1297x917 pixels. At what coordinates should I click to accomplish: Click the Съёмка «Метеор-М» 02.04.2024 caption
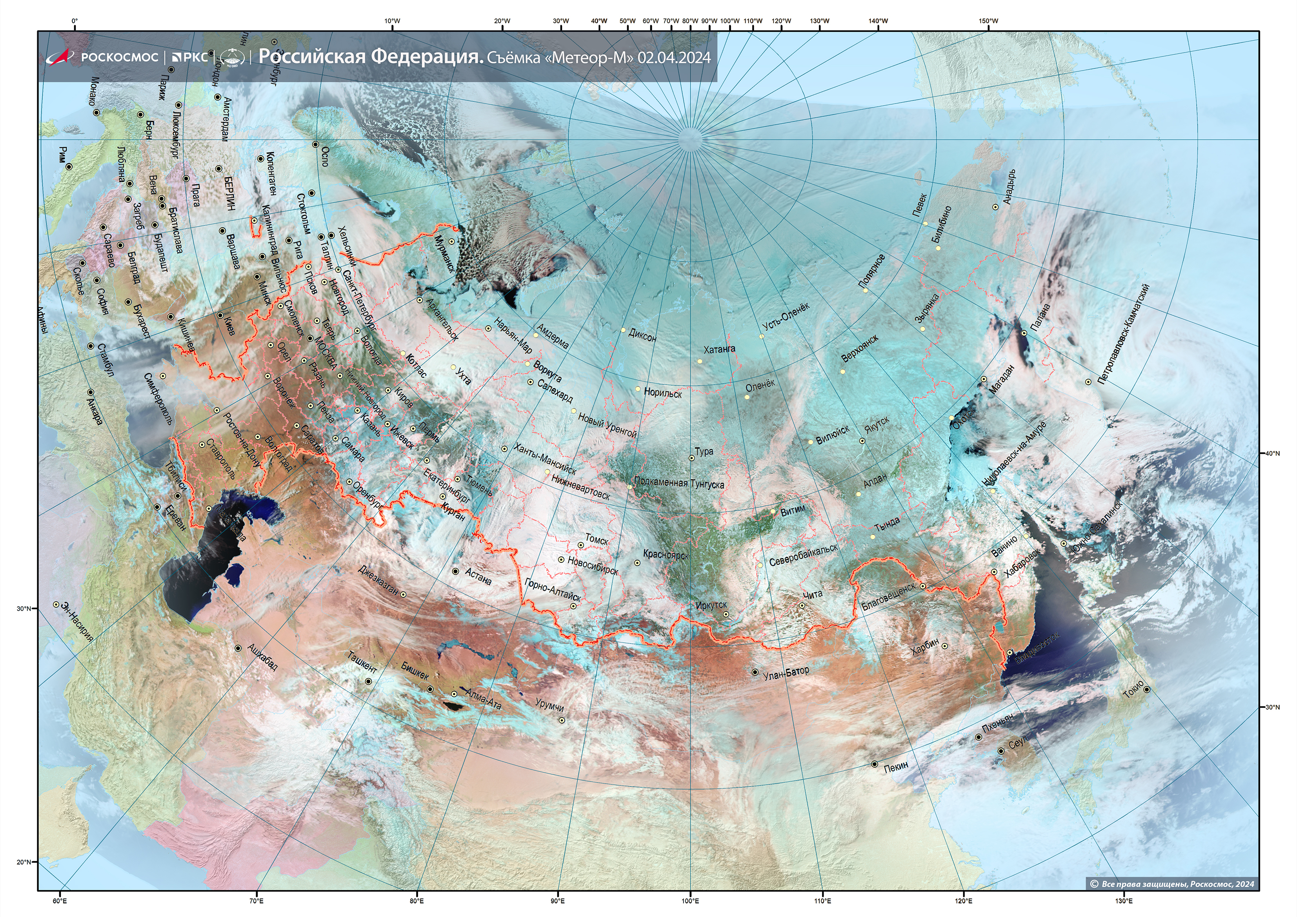point(599,58)
